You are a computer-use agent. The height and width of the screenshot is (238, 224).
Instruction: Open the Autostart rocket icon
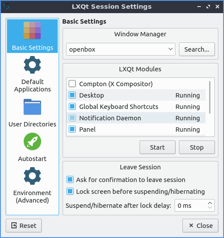click(x=32, y=141)
